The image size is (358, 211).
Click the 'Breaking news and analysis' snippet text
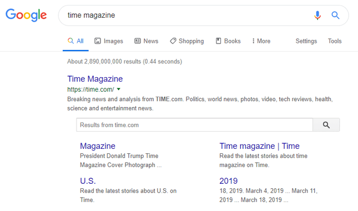click(x=200, y=104)
